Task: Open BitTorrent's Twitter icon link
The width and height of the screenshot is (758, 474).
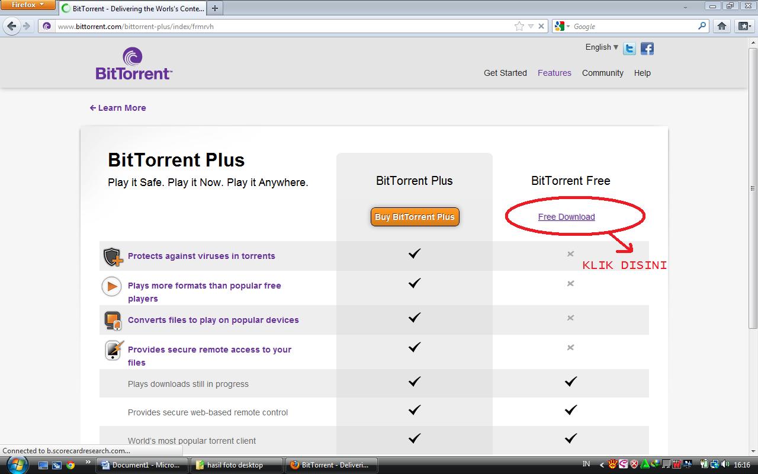Action: tap(629, 49)
